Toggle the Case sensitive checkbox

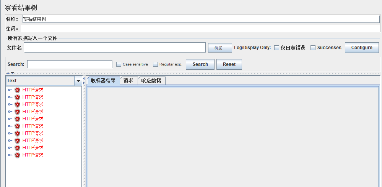pyautogui.click(x=119, y=64)
